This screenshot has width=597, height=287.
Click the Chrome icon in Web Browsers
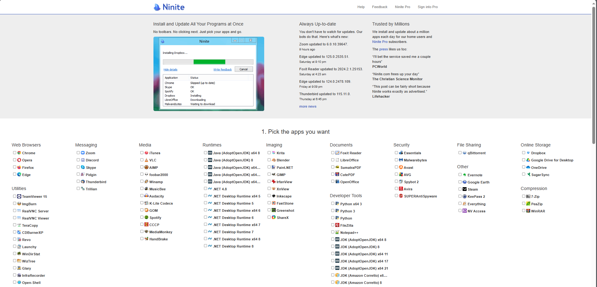(19, 153)
